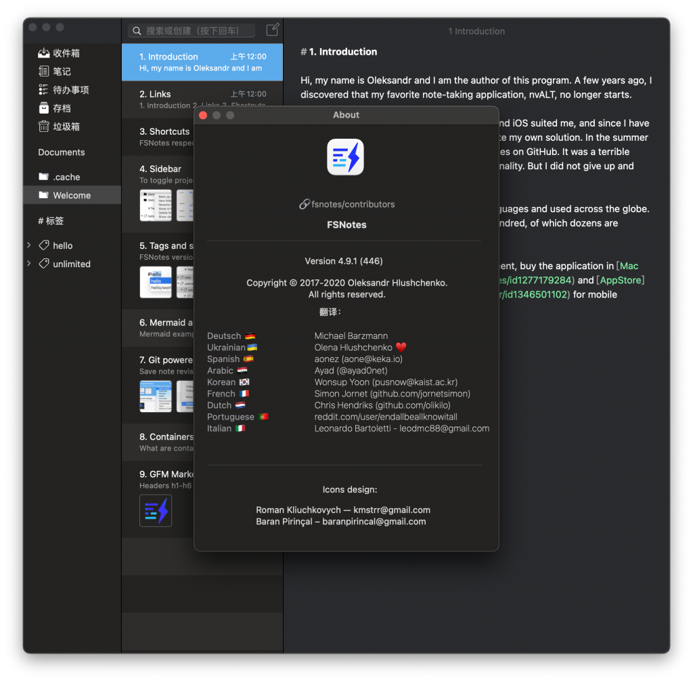Click first thumbnail in 5. Tags note
Image resolution: width=693 pixels, height=682 pixels.
(x=156, y=282)
